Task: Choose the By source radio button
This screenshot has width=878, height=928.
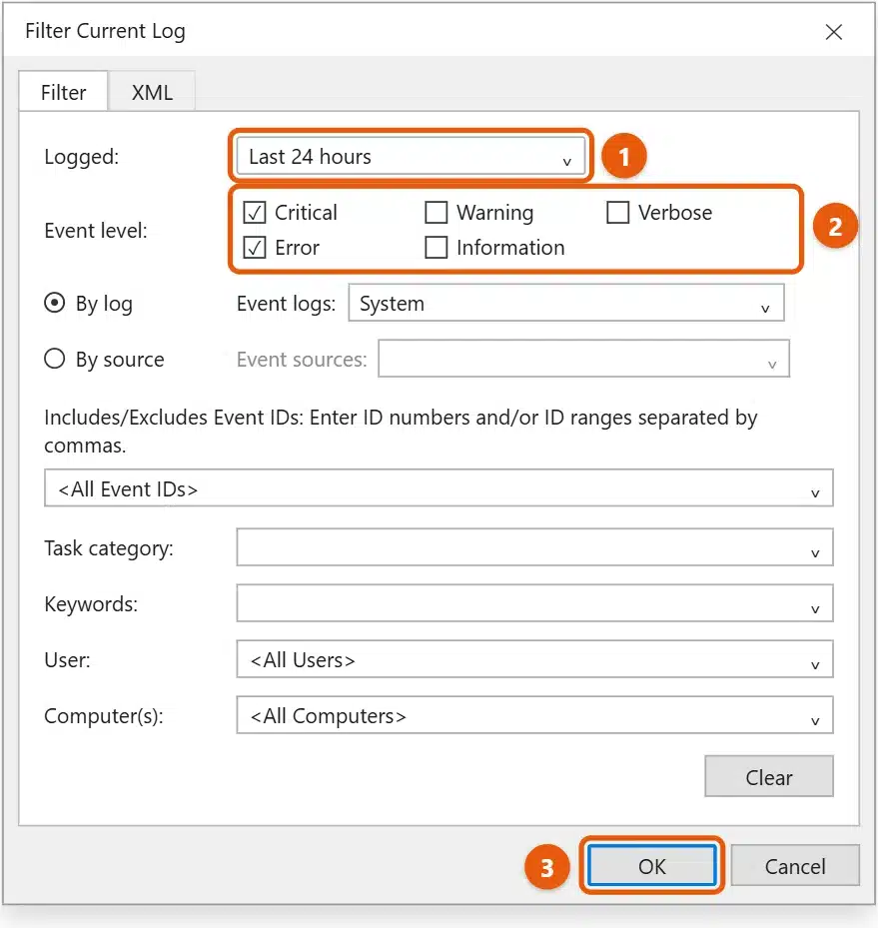Action: [54, 359]
